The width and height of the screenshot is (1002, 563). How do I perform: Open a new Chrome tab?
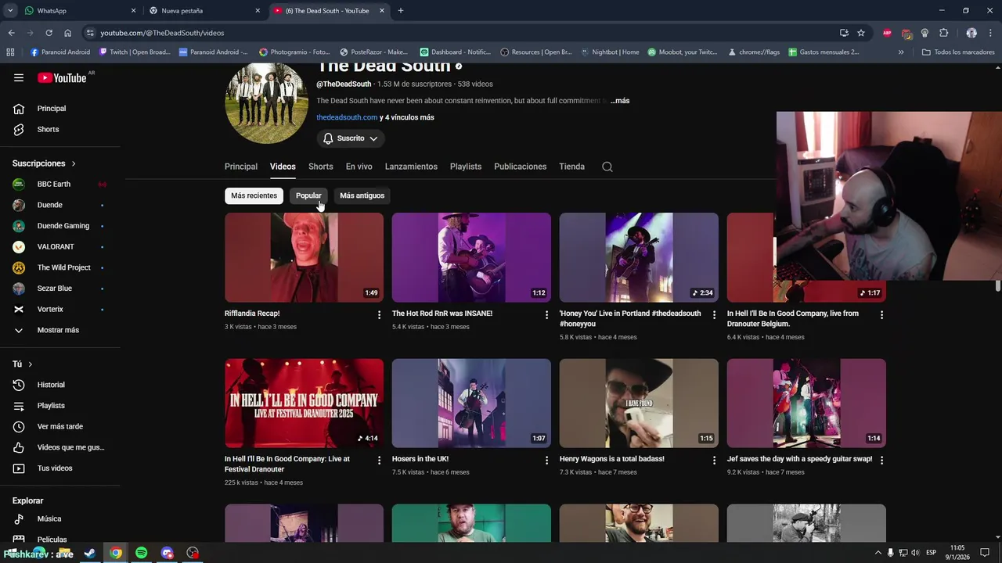pyautogui.click(x=401, y=11)
